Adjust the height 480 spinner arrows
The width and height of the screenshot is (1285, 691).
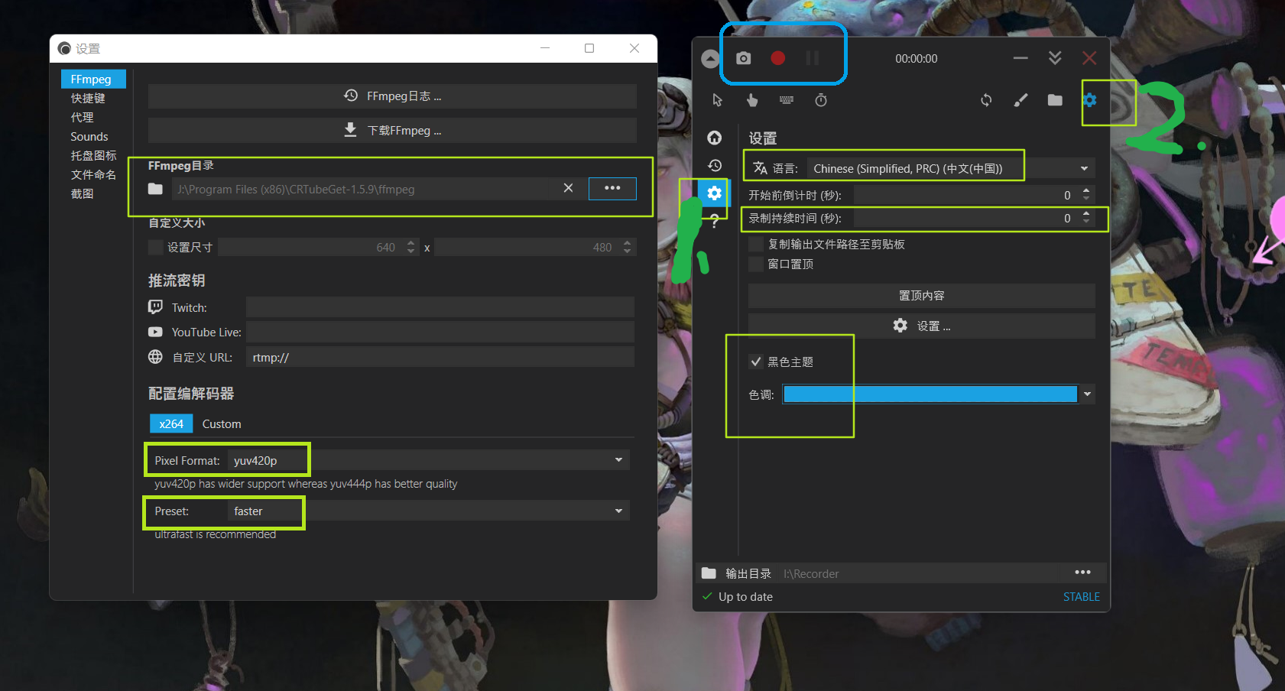[627, 247]
